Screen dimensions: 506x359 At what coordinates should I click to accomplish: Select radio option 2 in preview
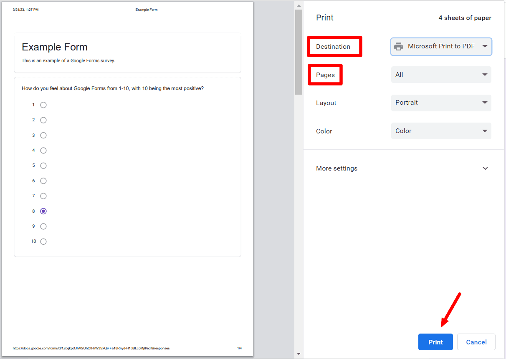click(43, 120)
